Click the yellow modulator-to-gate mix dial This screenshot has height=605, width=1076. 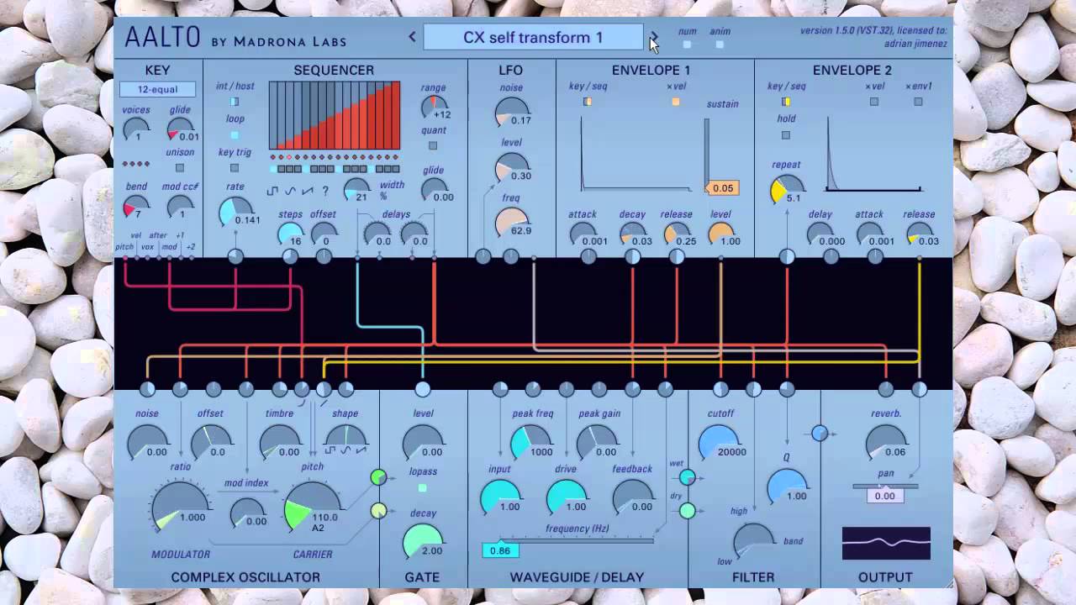[x=378, y=510]
